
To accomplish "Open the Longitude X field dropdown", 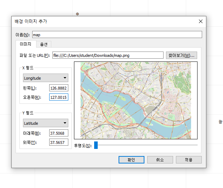I will (x=46, y=78).
